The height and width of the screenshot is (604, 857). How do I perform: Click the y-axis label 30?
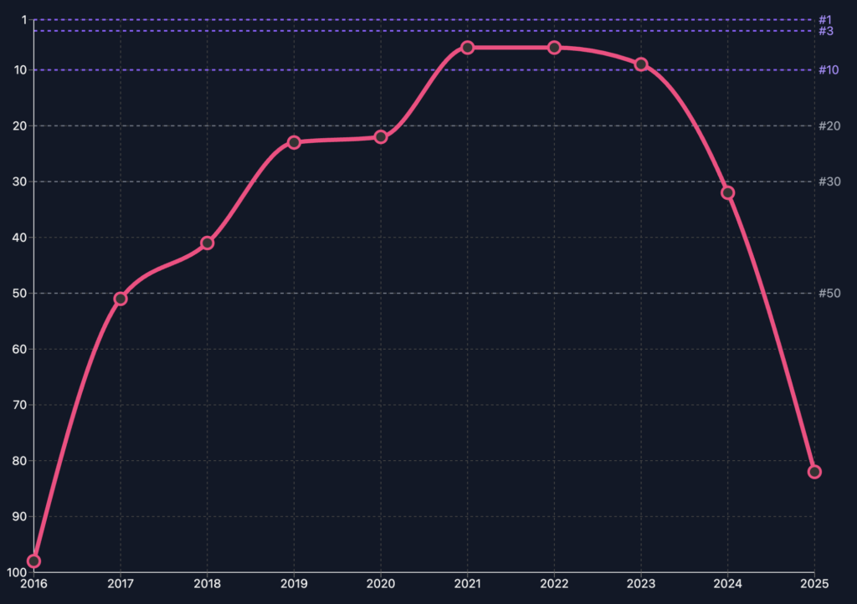[x=20, y=182]
